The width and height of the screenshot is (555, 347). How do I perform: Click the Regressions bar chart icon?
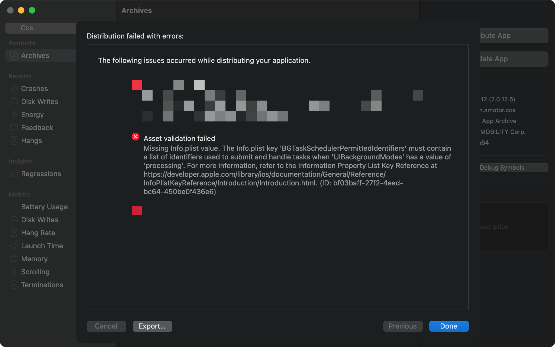14,174
